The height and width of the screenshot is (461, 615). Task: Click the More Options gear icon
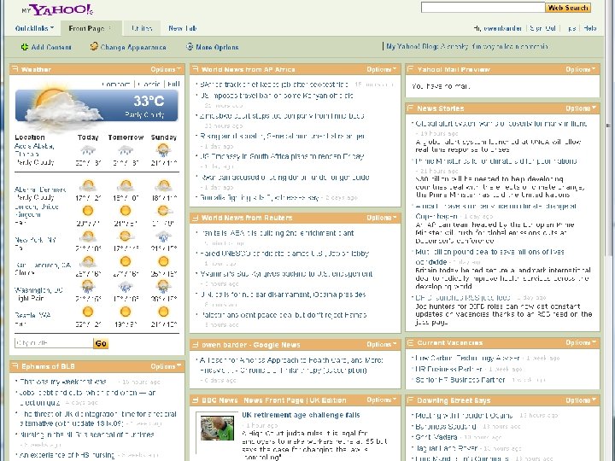pos(190,47)
